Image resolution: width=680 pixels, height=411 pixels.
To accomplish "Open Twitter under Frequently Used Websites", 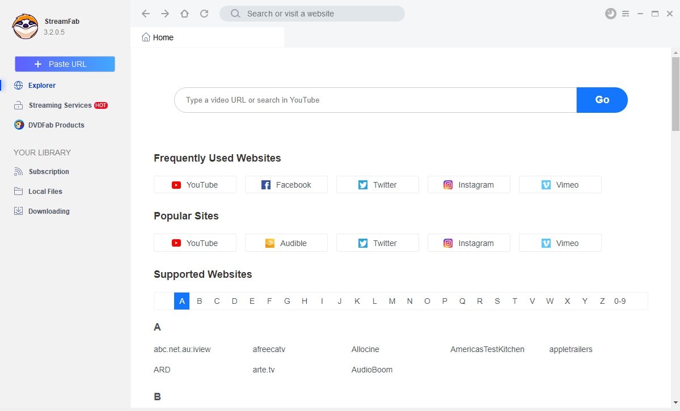I will (x=377, y=185).
